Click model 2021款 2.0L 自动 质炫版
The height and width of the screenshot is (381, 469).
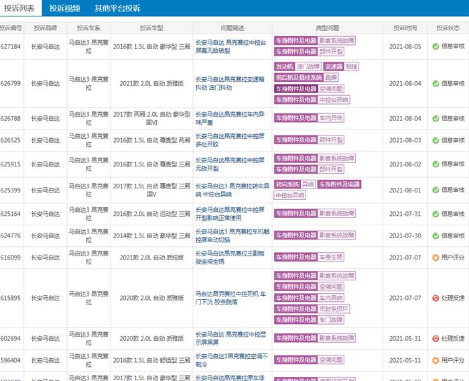click(151, 258)
